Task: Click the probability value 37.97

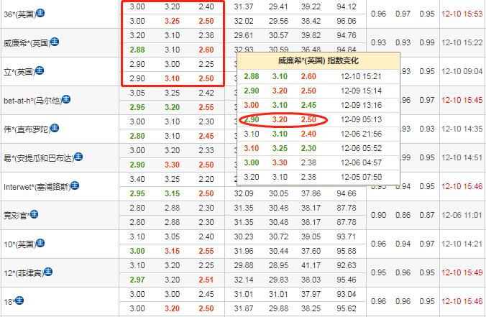Action: point(311,294)
